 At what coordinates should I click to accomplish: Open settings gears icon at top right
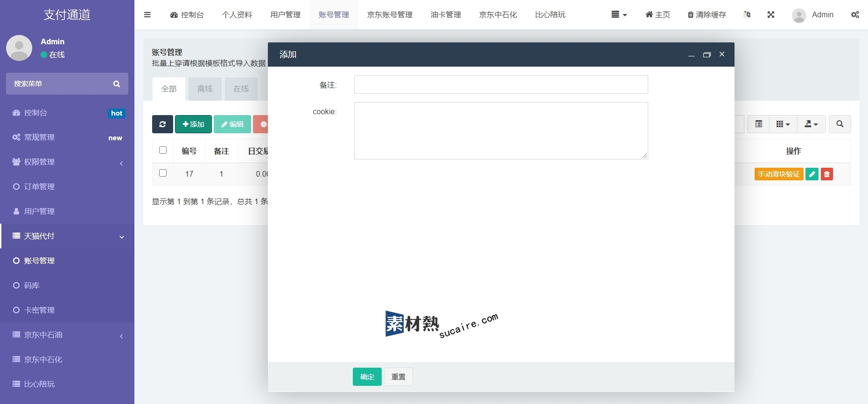(855, 14)
